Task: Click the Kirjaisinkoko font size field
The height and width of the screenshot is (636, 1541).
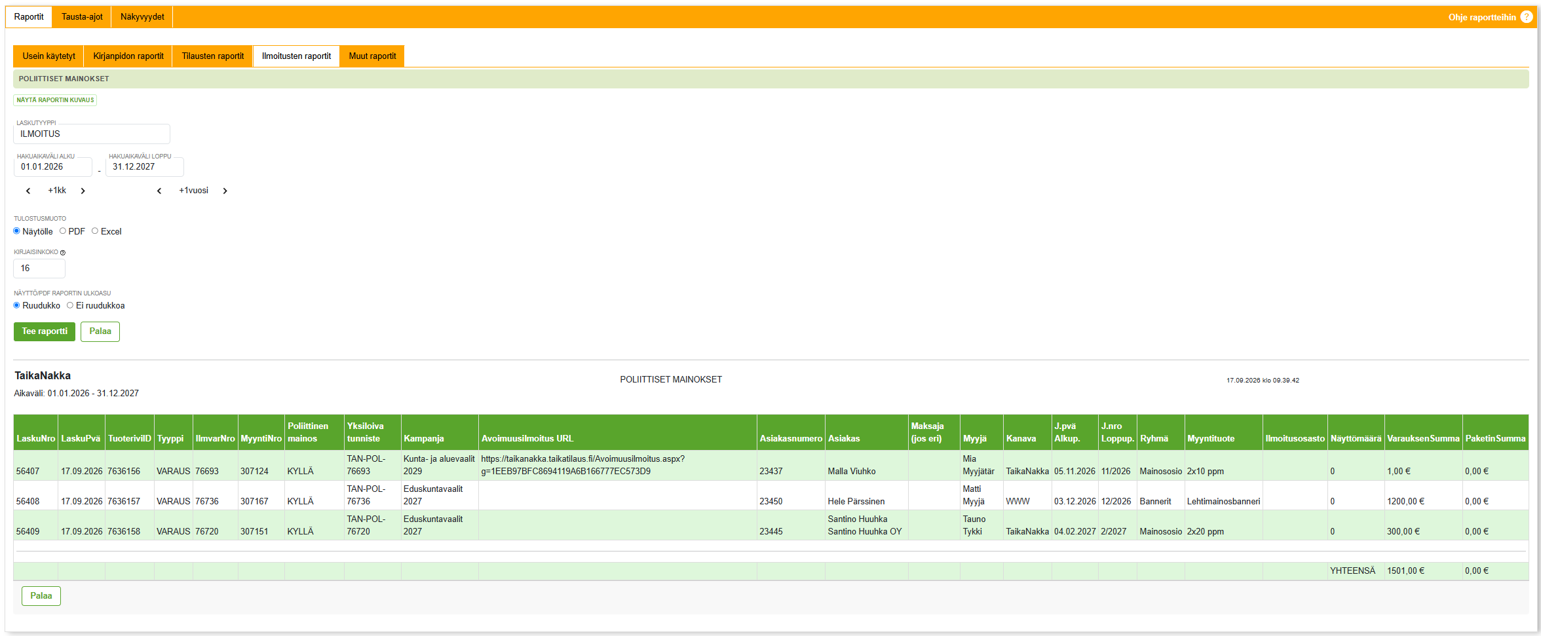Action: coord(39,269)
